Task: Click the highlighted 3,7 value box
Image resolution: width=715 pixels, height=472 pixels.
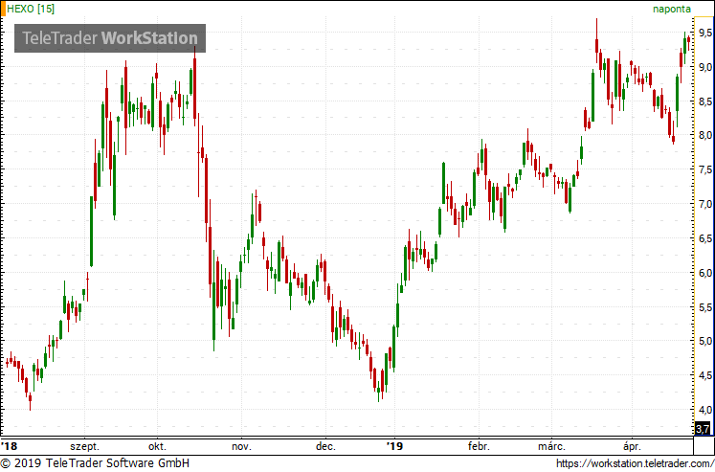Action: point(703,429)
